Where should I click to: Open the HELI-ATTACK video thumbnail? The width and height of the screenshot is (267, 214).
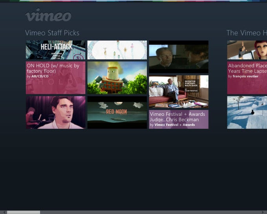point(56,50)
